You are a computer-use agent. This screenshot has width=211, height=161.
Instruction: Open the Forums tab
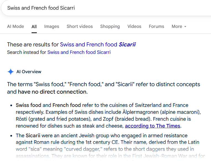[x=156, y=27]
